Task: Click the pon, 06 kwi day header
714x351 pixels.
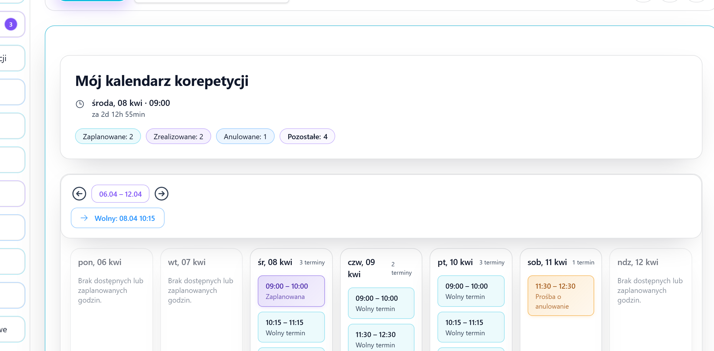Action: 100,262
